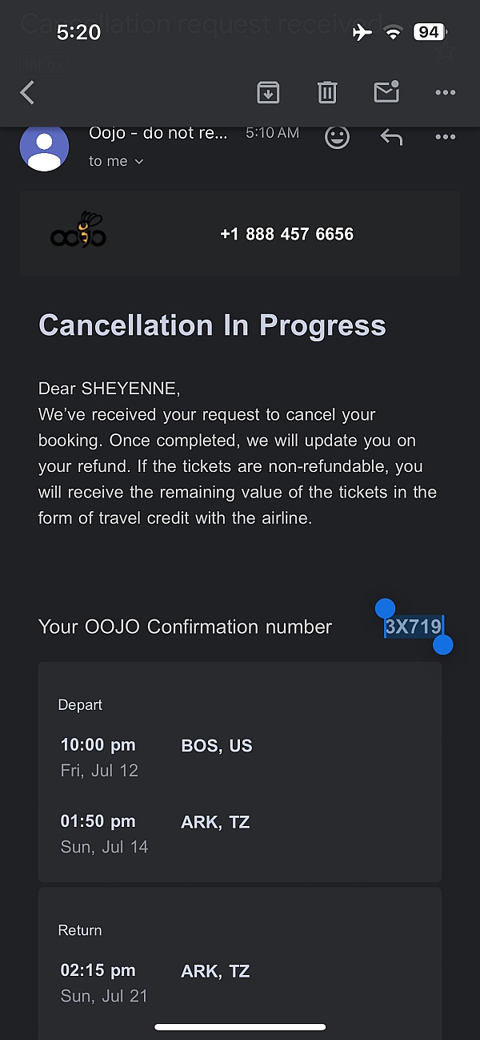Viewport: 480px width, 1040px height.
Task: Tap the selected confirmation number 3X719
Action: 413,627
